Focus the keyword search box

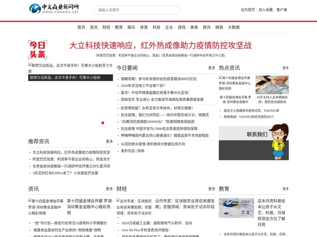pyautogui.click(x=137, y=10)
